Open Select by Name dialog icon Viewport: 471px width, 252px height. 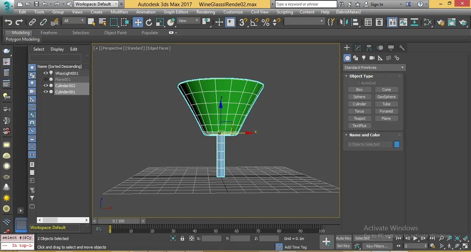click(103, 22)
